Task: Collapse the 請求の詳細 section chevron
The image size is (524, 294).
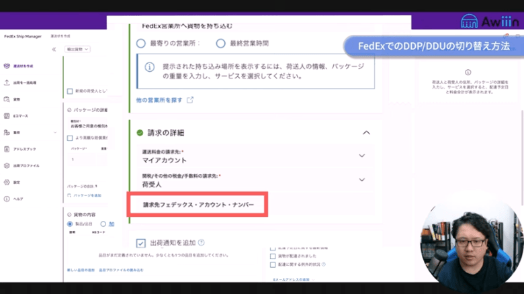Action: [366, 133]
